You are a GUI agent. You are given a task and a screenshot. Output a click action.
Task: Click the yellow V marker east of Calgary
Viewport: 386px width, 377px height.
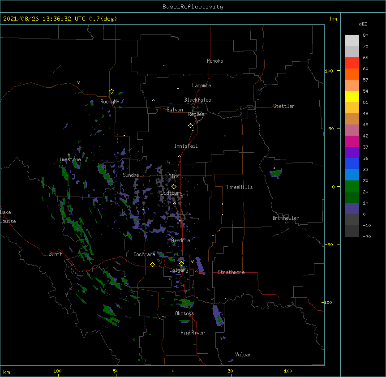click(x=192, y=261)
